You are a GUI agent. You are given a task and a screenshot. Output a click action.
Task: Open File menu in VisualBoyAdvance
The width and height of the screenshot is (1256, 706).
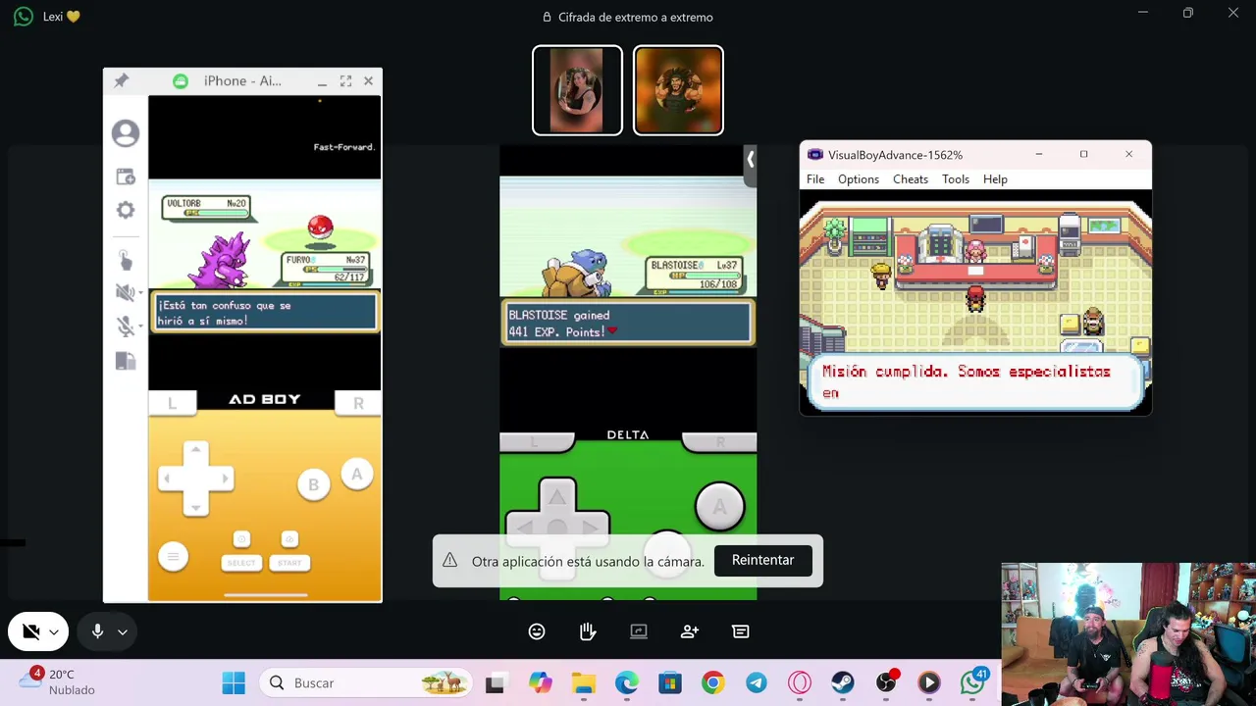(x=815, y=179)
